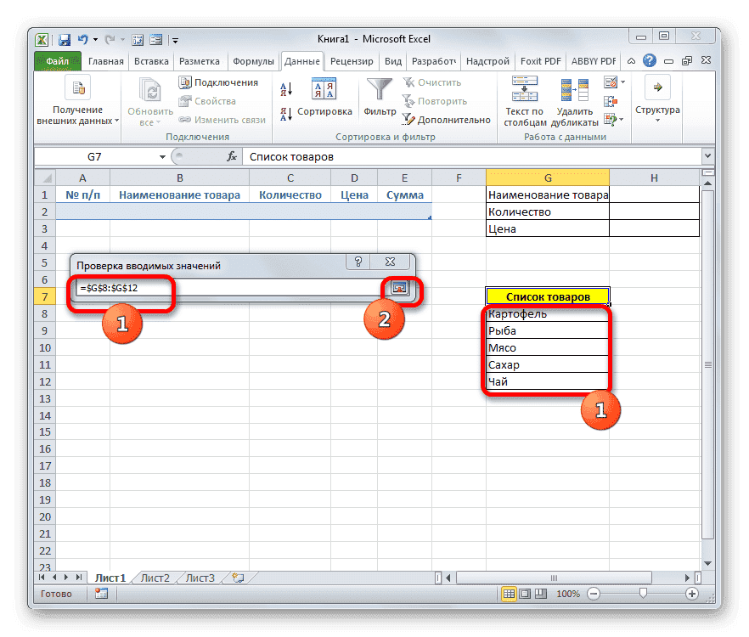Open the Quick Access Toolbar customize dropdown
The image size is (749, 637).
pyautogui.click(x=175, y=39)
